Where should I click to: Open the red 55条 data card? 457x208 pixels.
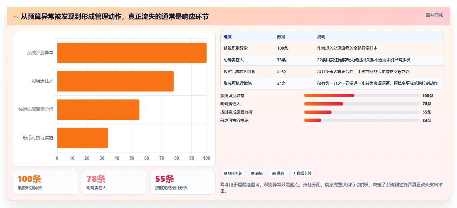tap(183, 182)
